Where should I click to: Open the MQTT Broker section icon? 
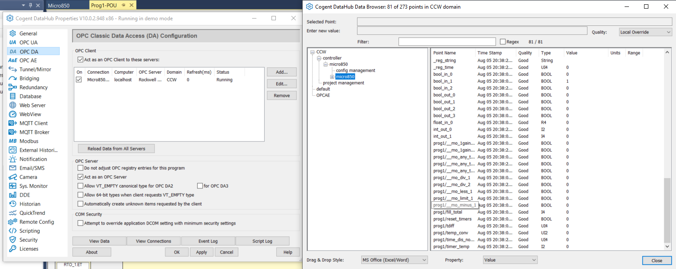(x=13, y=132)
